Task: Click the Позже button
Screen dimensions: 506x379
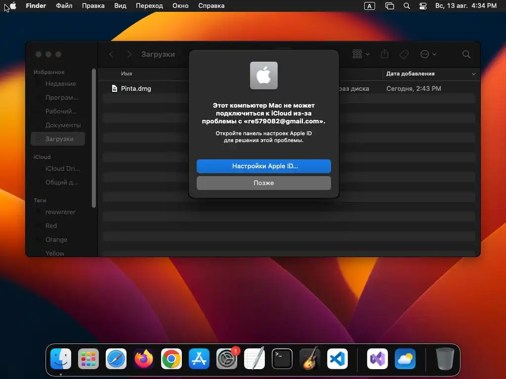Action: pyautogui.click(x=264, y=183)
